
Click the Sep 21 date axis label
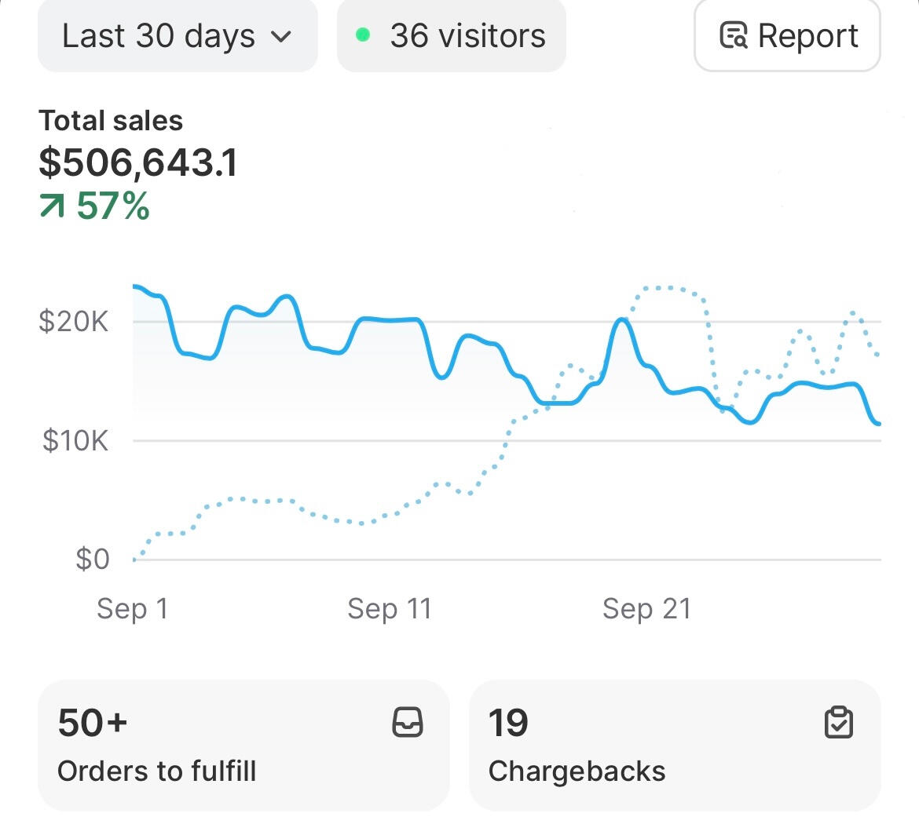click(646, 609)
